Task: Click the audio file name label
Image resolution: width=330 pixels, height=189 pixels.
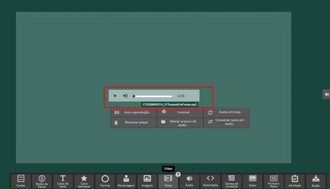Action: click(x=169, y=105)
